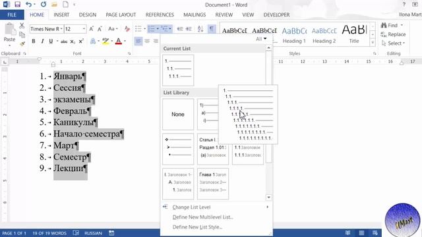Expand the Styles gallery more arrow
Image resolution: width=422 pixels, height=237 pixels.
click(373, 42)
